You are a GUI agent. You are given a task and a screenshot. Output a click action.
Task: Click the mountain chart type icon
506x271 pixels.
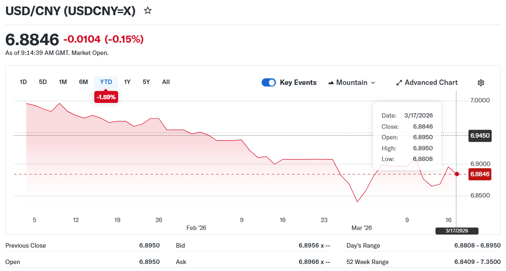click(x=331, y=83)
